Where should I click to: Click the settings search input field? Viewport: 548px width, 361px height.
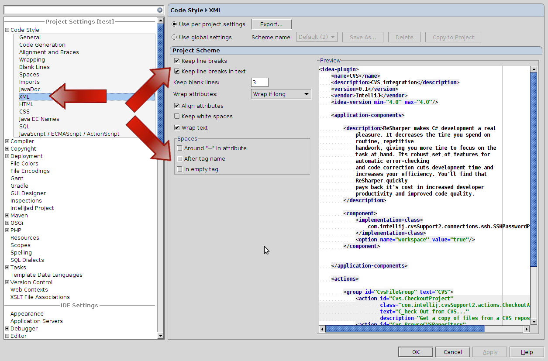[80, 10]
